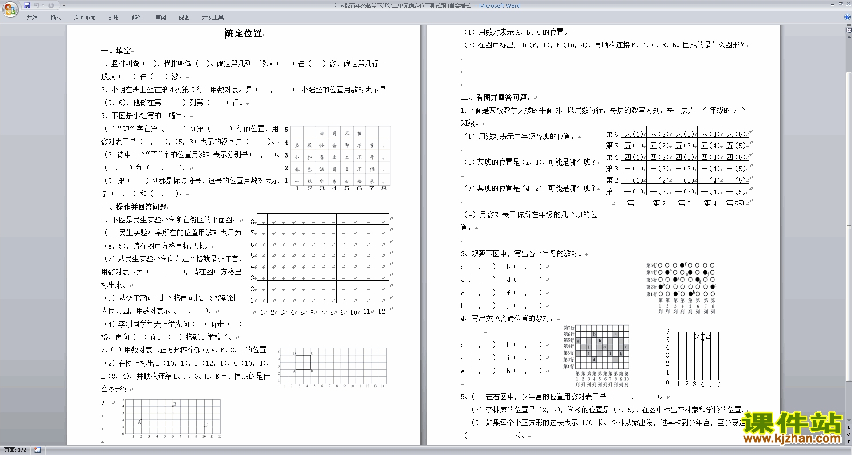The image size is (852, 455).
Task: Select the circle dot letter diagram image
Action: (x=681, y=288)
